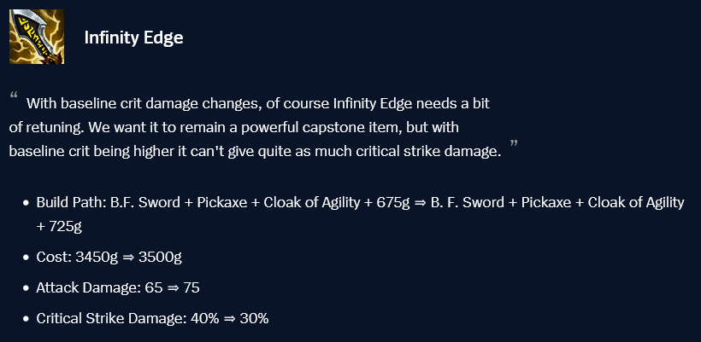Screen dimensions: 701x342
Task: Click the bullet before Critical Strike Damage
Action: [27, 319]
